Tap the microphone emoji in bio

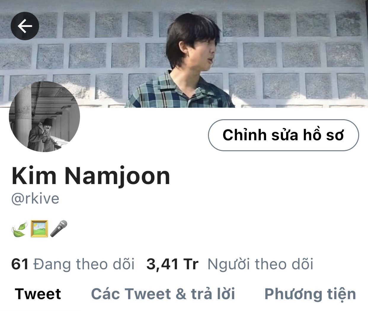click(x=59, y=229)
